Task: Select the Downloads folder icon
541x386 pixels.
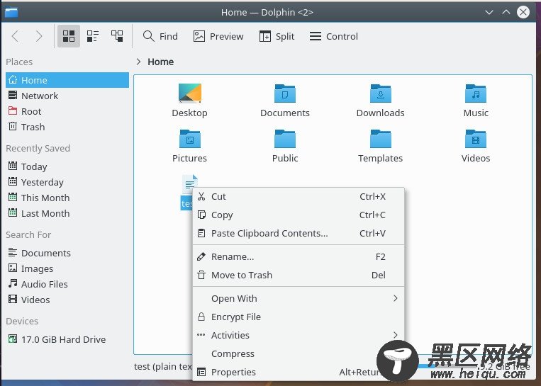Action: (x=381, y=93)
